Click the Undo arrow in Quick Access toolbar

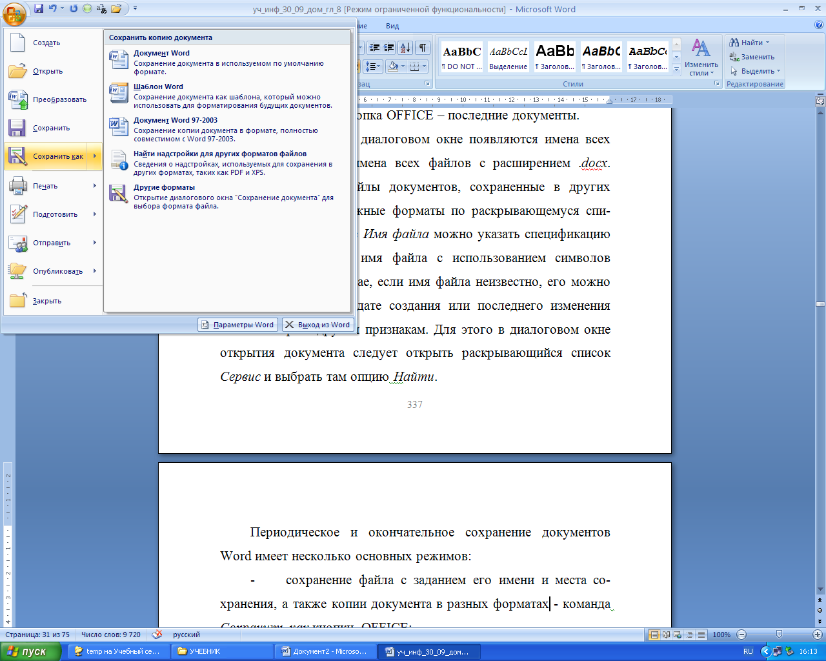point(53,9)
